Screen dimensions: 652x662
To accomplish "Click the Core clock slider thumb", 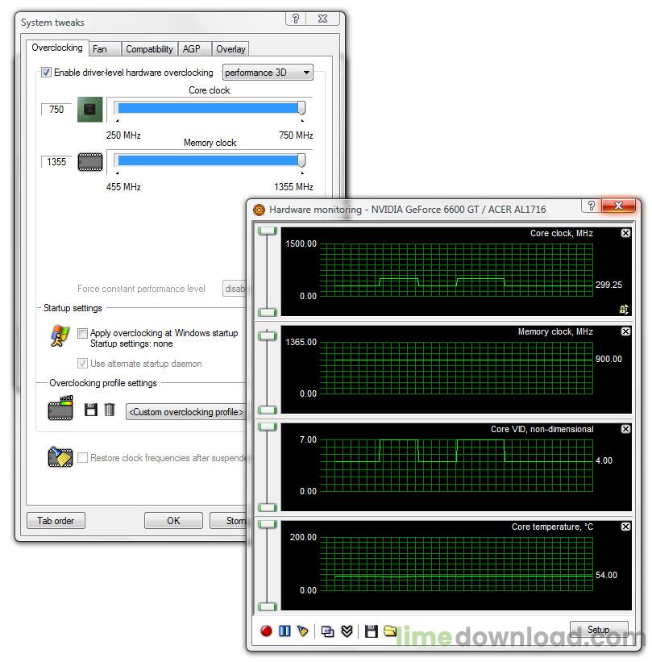I will [x=301, y=108].
